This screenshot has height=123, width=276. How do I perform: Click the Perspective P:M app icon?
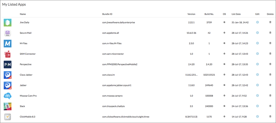[x=8, y=64]
